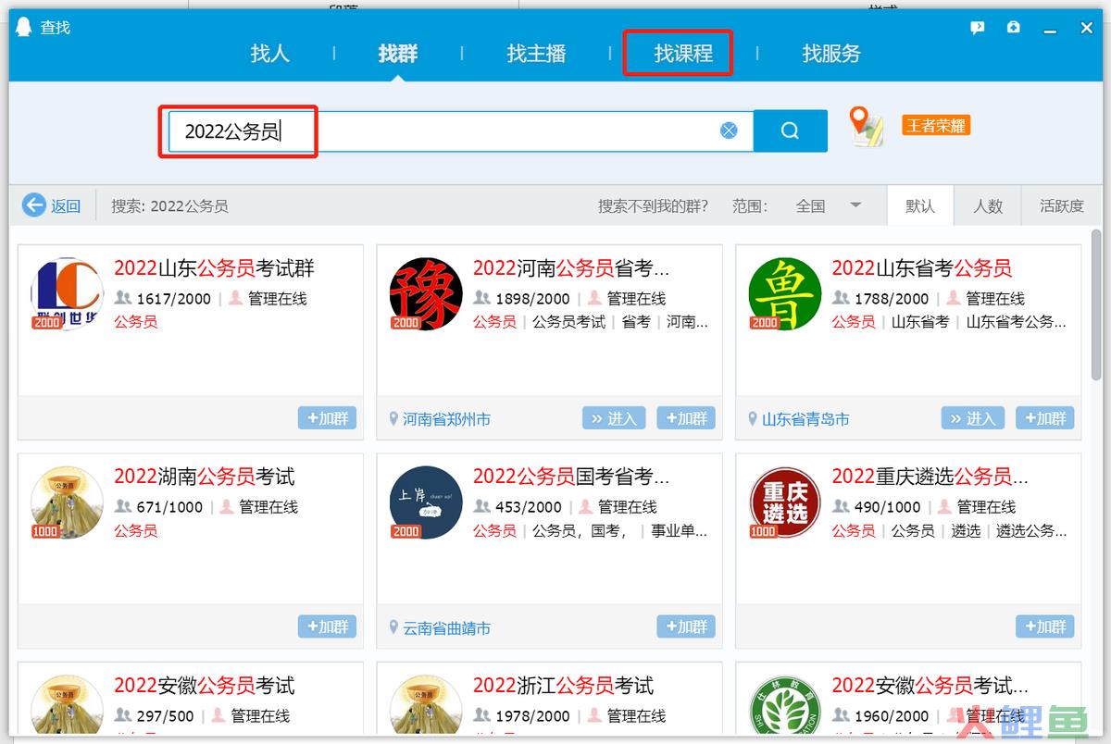Switch to the 找主播 tab
The width and height of the screenshot is (1111, 744).
536,54
